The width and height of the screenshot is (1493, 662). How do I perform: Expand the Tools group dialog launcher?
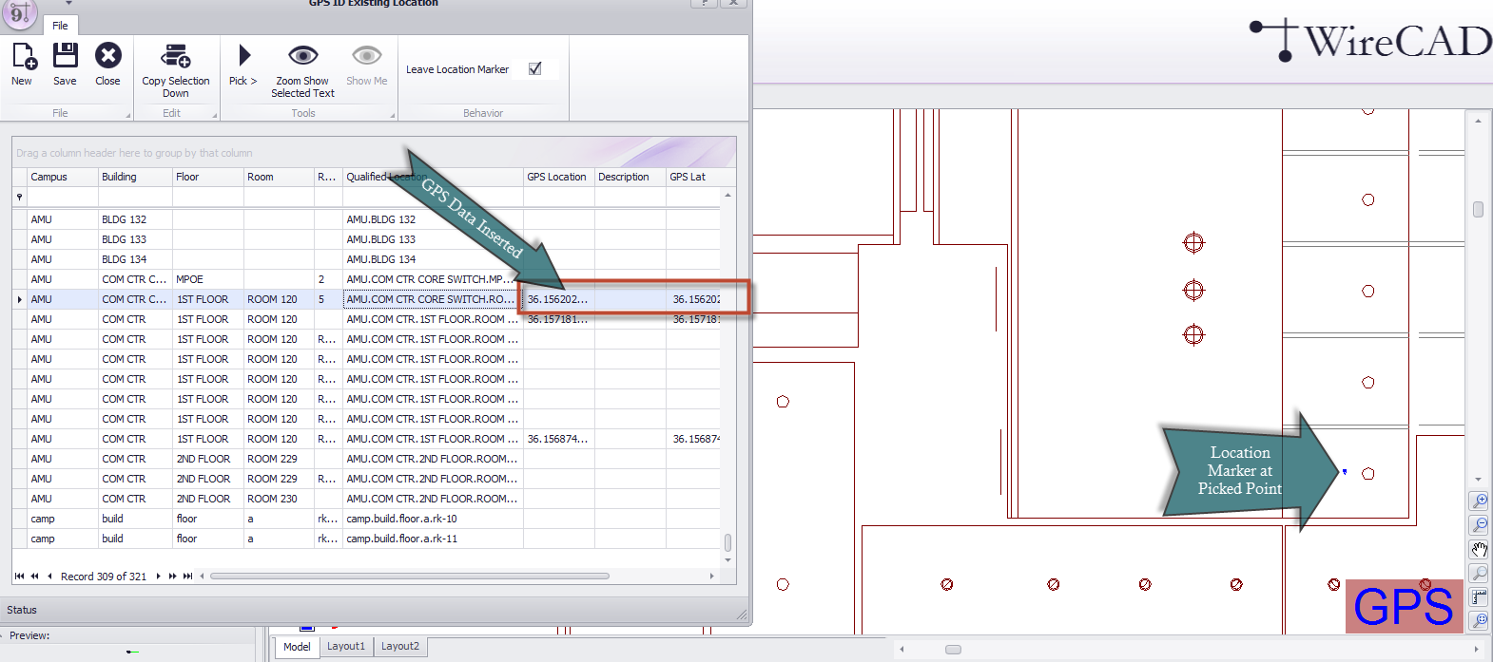[x=392, y=115]
